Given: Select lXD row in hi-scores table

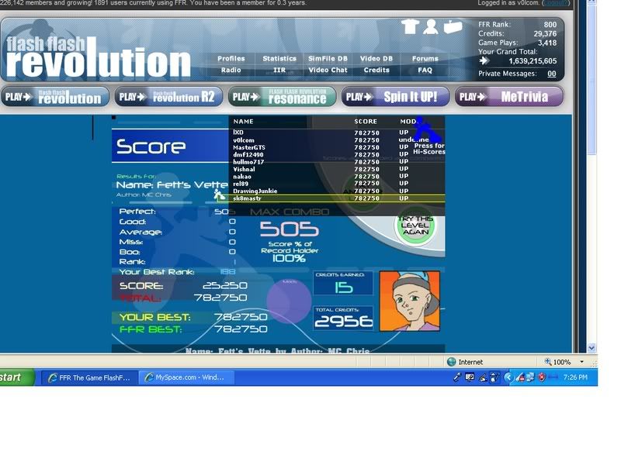Looking at the screenshot, I should (337, 133).
